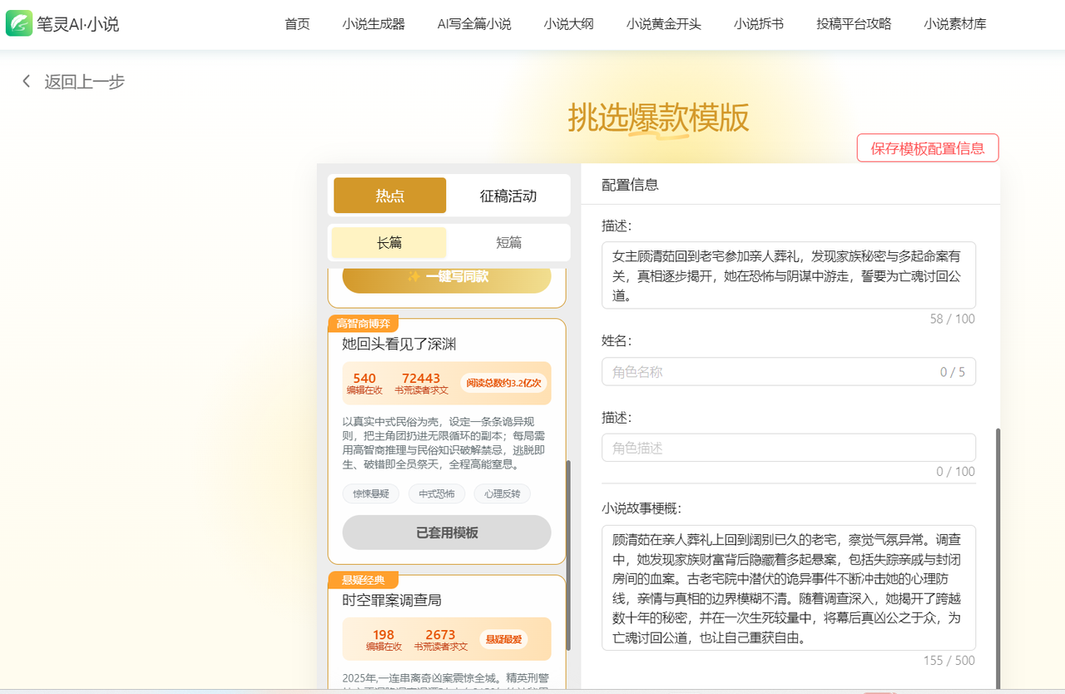Click the 198 编辑在收 statistic
1065x694 pixels.
point(384,639)
